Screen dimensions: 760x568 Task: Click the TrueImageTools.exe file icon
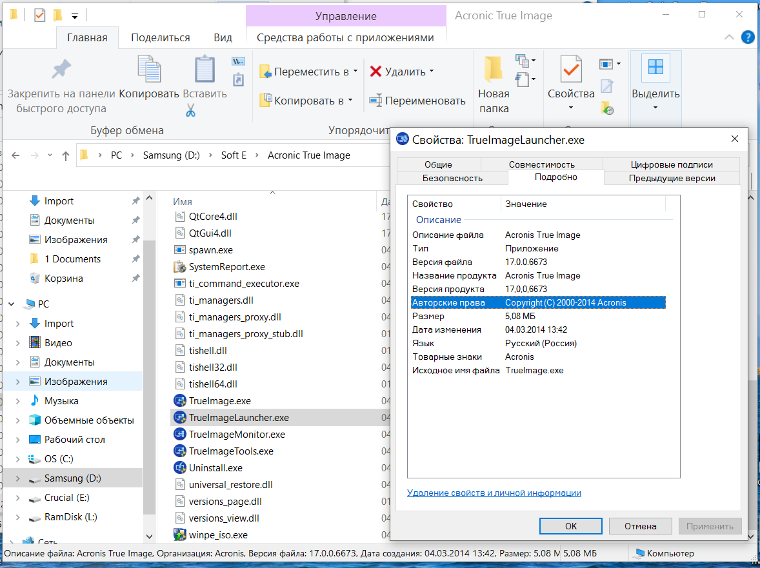180,451
